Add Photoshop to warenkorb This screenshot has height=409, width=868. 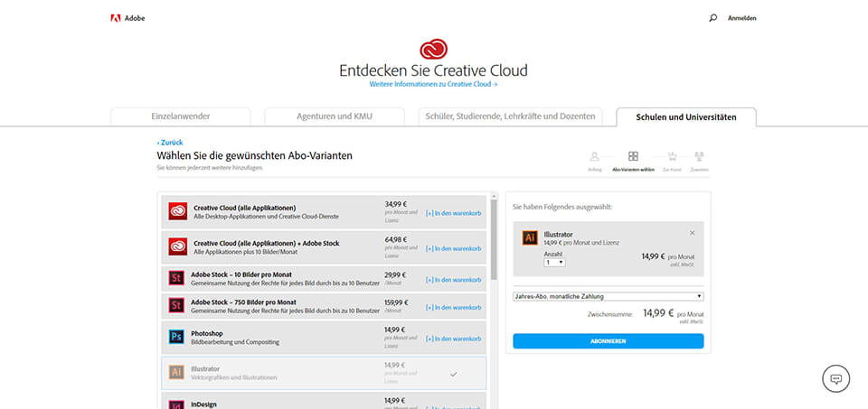[453, 339]
